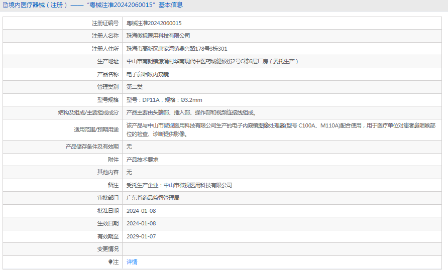The image size is (448, 274).
Task: Click the 结构及组成/主要组成成分 label
Action: (88, 113)
